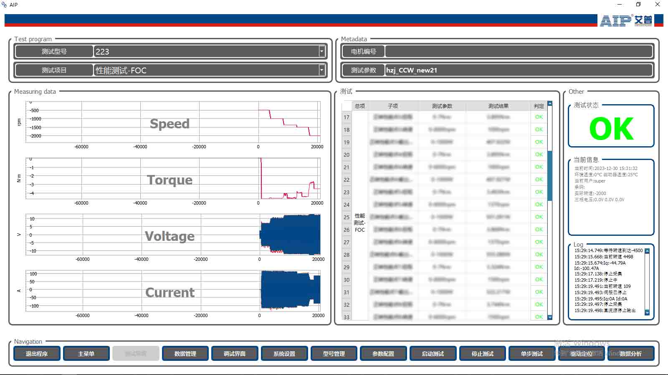Go to the 调试界面 screen
The image size is (668, 375).
click(235, 353)
